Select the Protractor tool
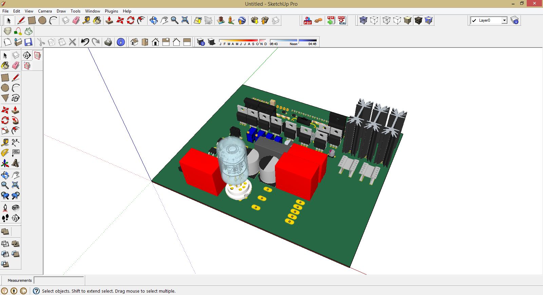The width and height of the screenshot is (543, 295). pos(5,153)
